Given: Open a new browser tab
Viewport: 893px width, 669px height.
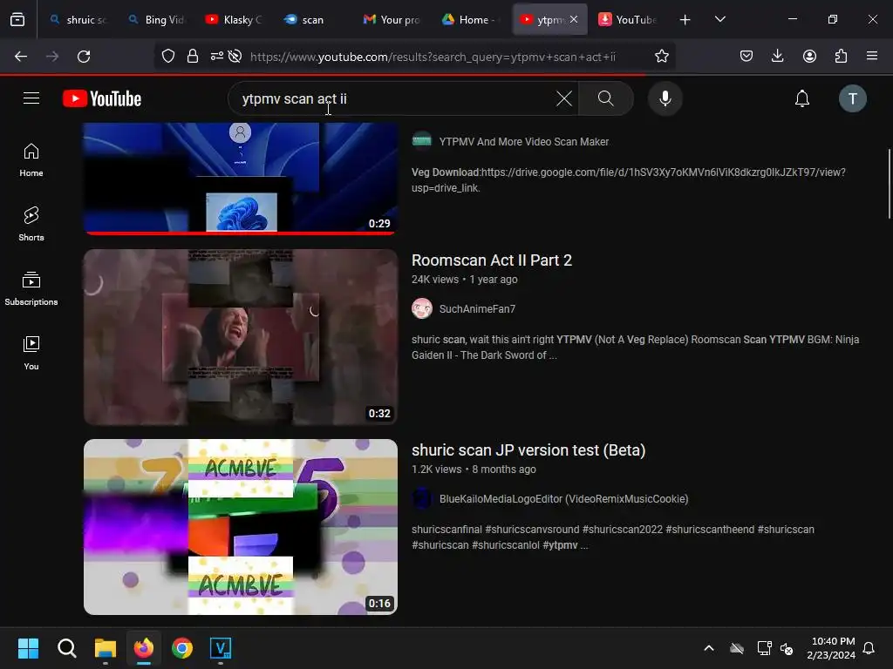Looking at the screenshot, I should click(x=685, y=20).
